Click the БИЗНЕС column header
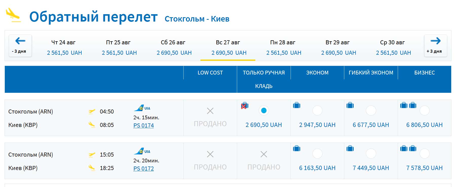The image size is (456, 187). (x=425, y=73)
